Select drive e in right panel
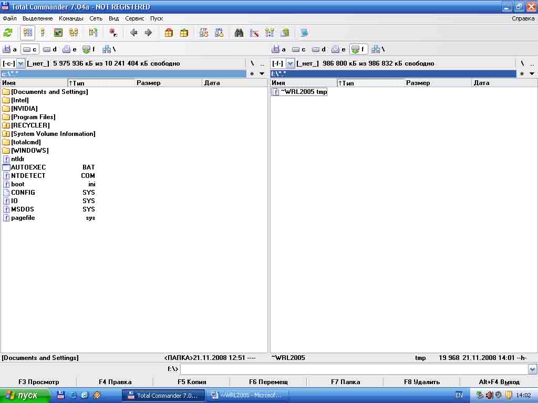The height and width of the screenshot is (403, 538). click(x=338, y=49)
